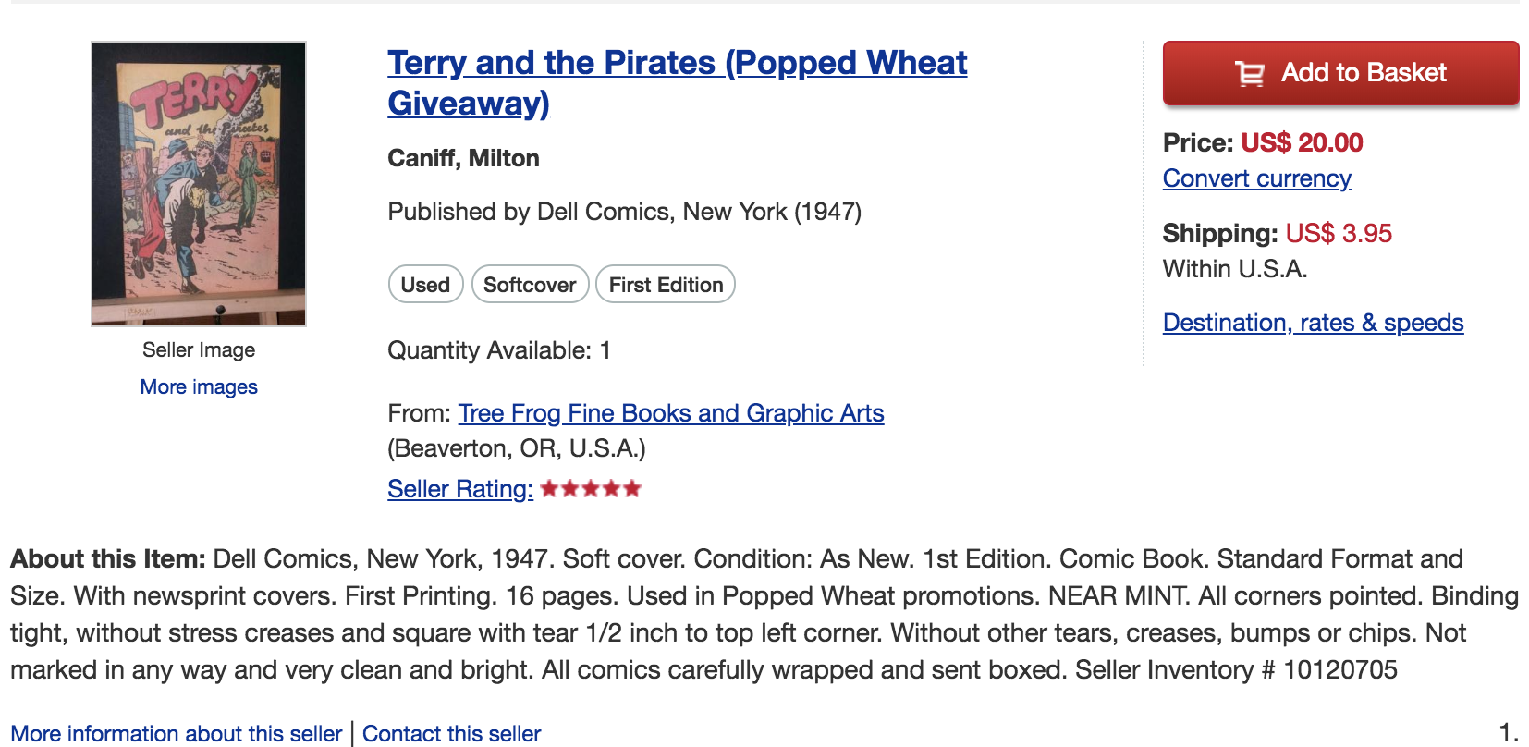Visit Tree Frog Fine Books and Graphic Arts
1529x747 pixels.
(671, 413)
